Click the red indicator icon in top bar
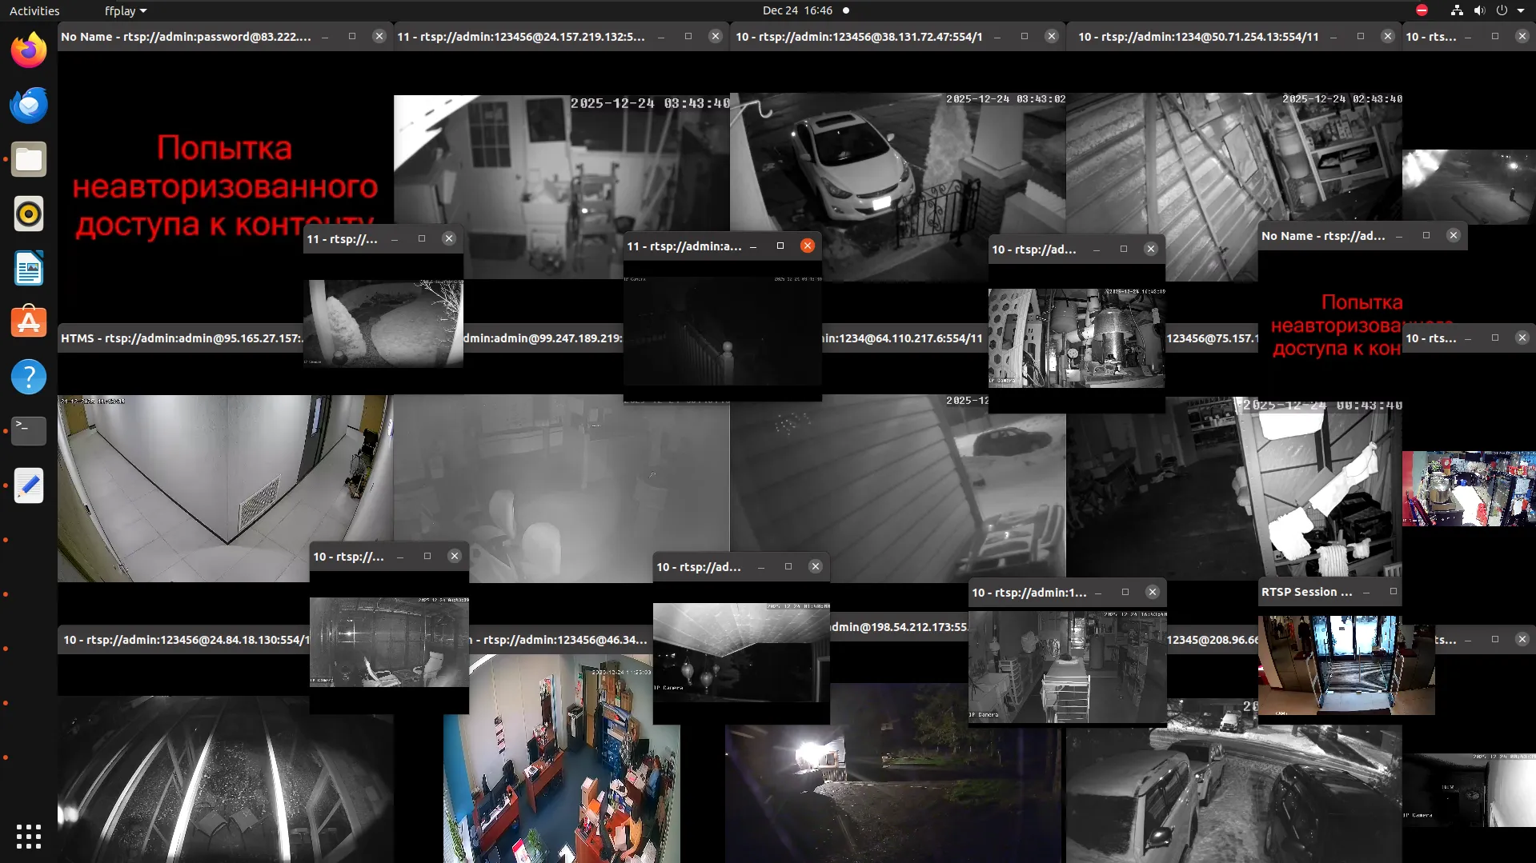 click(1422, 10)
